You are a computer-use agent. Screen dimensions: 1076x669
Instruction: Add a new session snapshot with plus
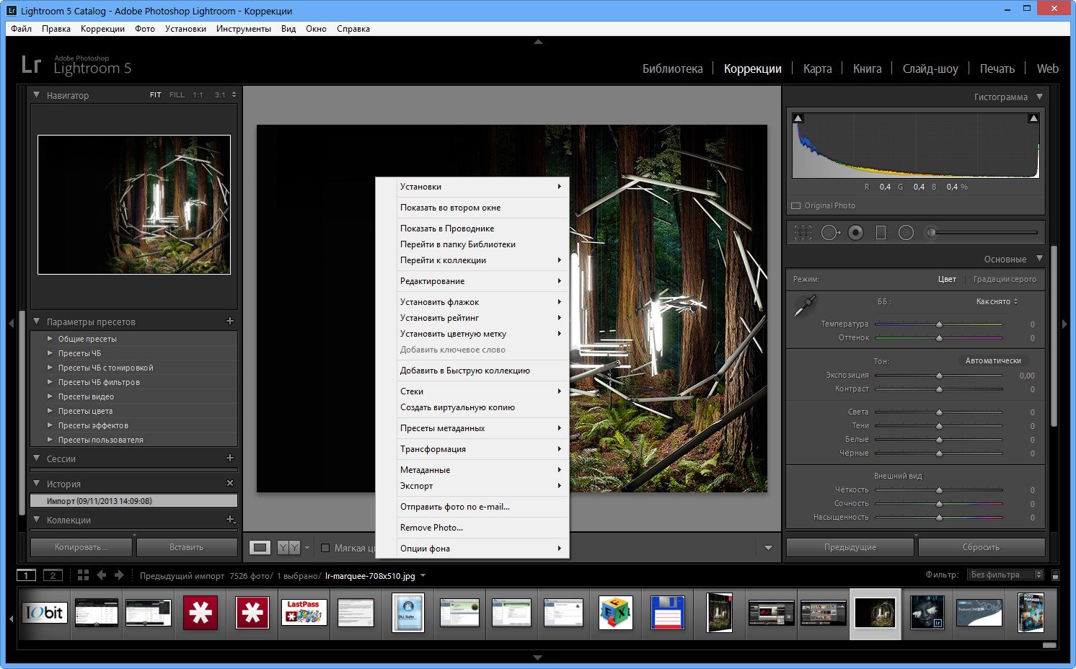click(x=230, y=458)
